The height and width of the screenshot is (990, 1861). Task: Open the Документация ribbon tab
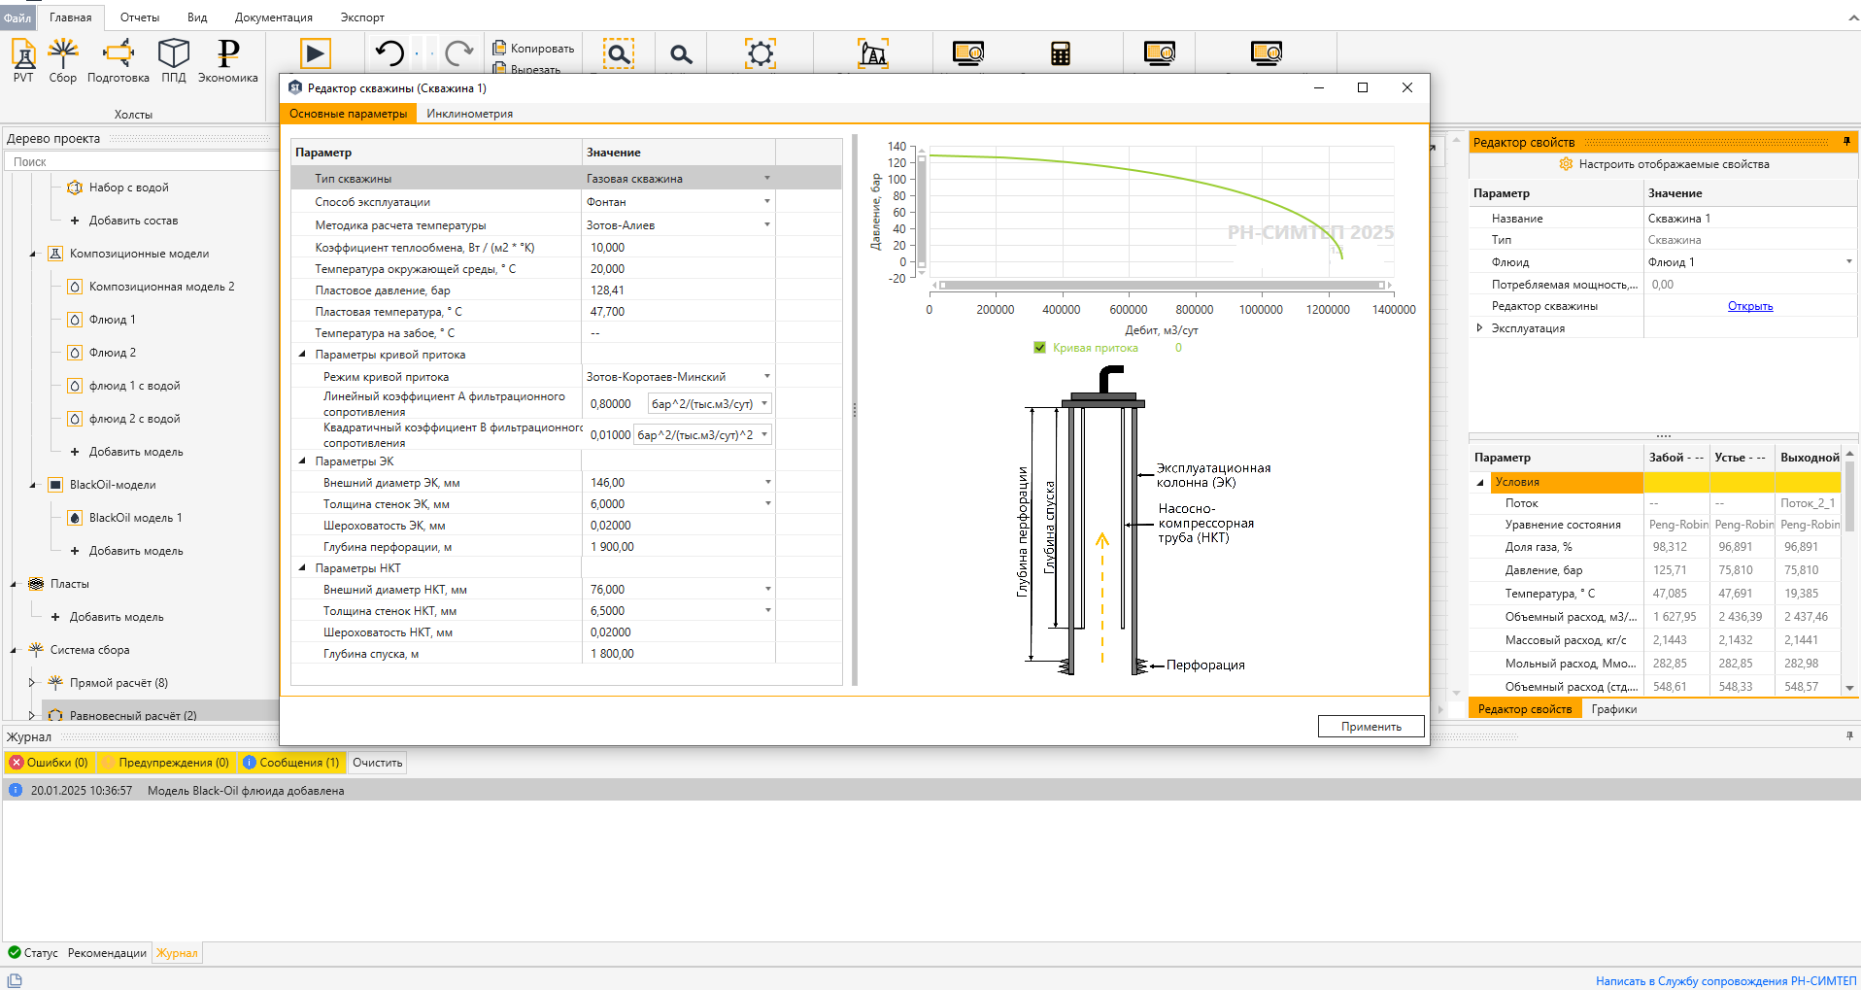click(274, 17)
